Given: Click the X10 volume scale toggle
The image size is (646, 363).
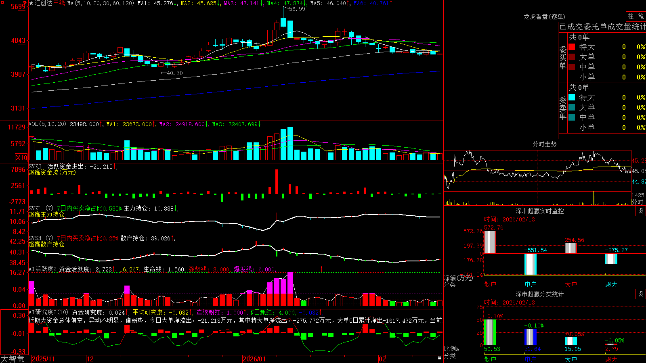Looking at the screenshot, I should (21, 158).
